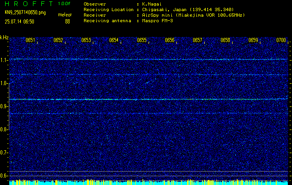Viewport: 292px width, 185px height.
Task: Click the Receiving antenna field label
Action: (107, 21)
